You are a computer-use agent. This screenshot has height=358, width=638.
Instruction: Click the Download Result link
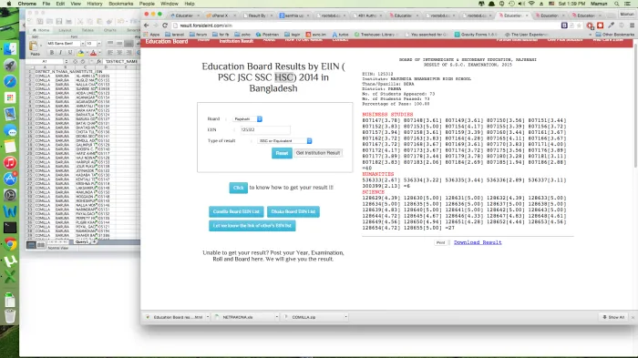[x=478, y=242]
